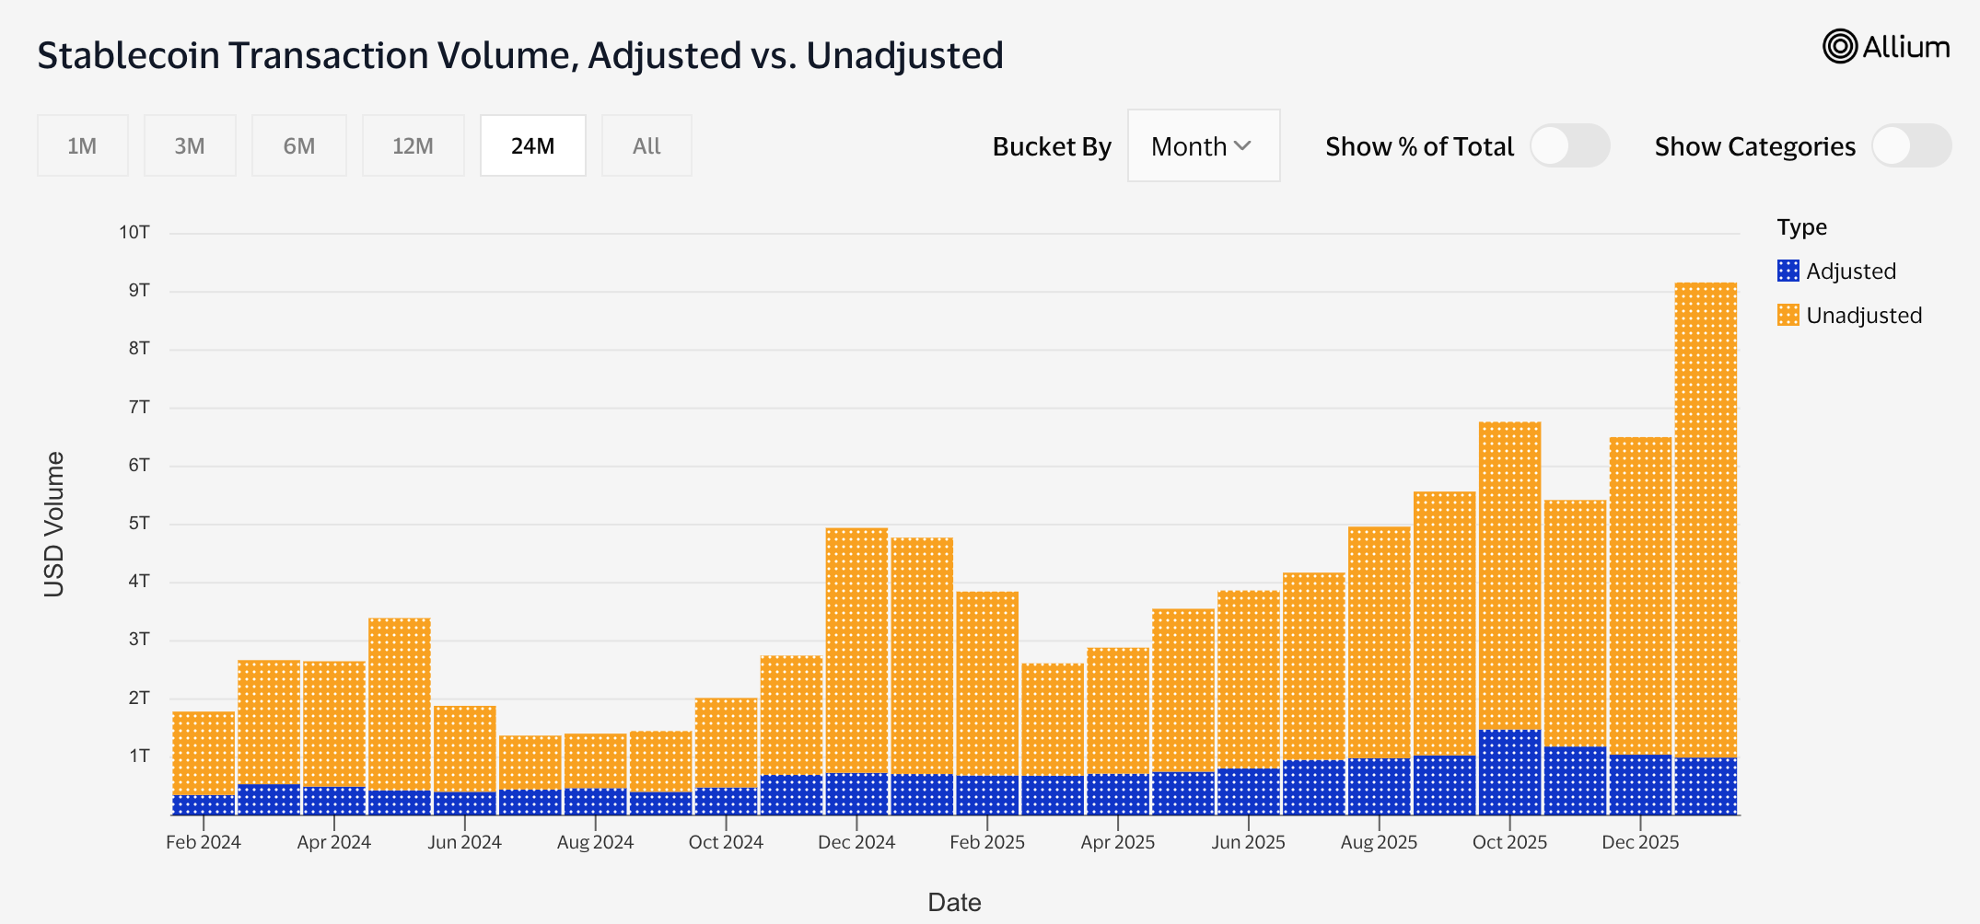Click the chevron arrow beside Month
Viewport: 1980px width, 924px height.
click(1242, 146)
